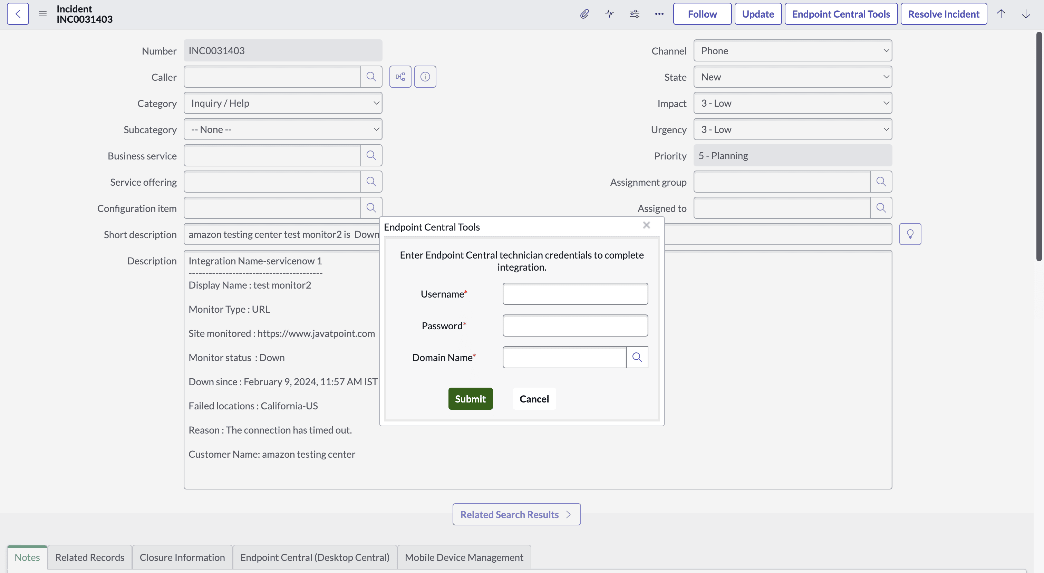Click the caller search lookup icon

pyautogui.click(x=371, y=76)
